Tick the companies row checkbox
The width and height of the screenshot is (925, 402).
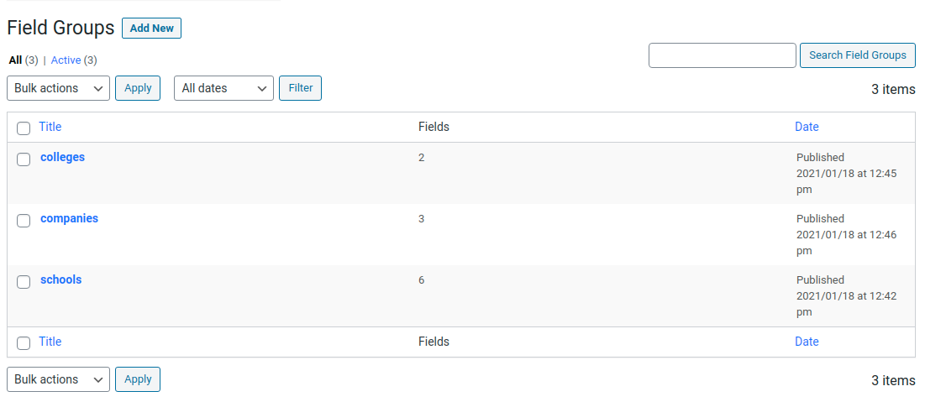[x=24, y=221]
